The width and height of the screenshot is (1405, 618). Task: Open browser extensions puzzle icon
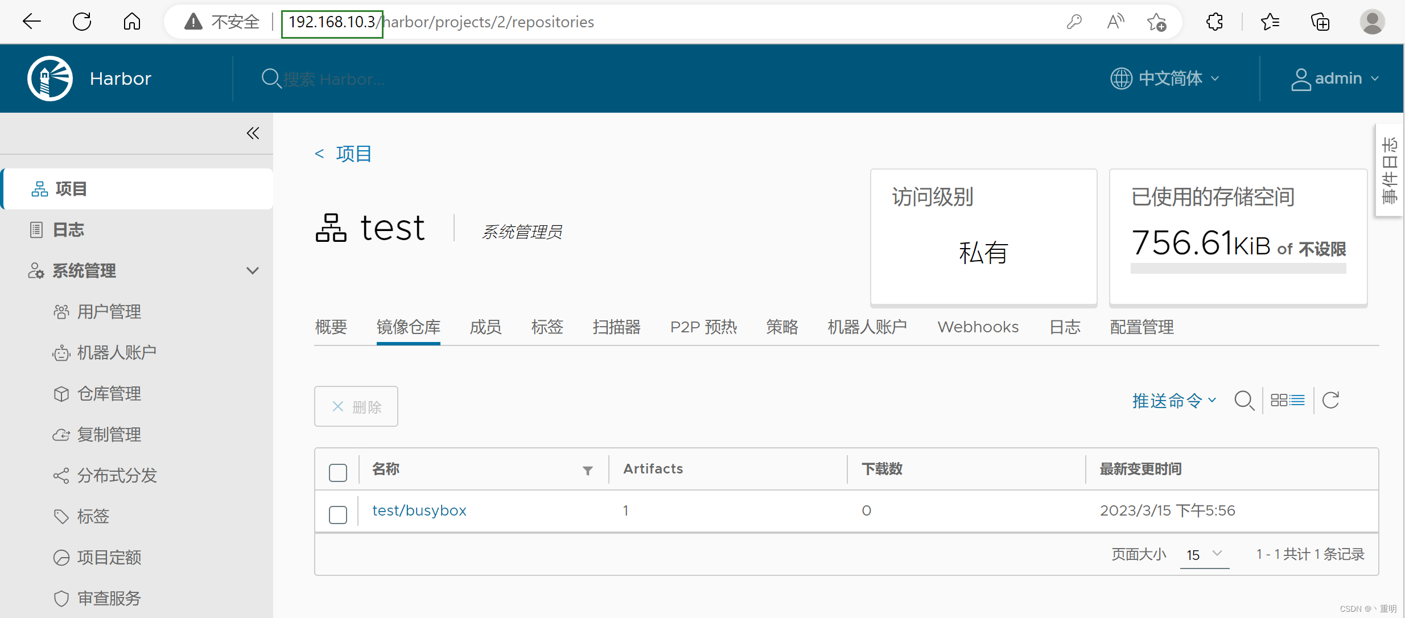point(1214,22)
